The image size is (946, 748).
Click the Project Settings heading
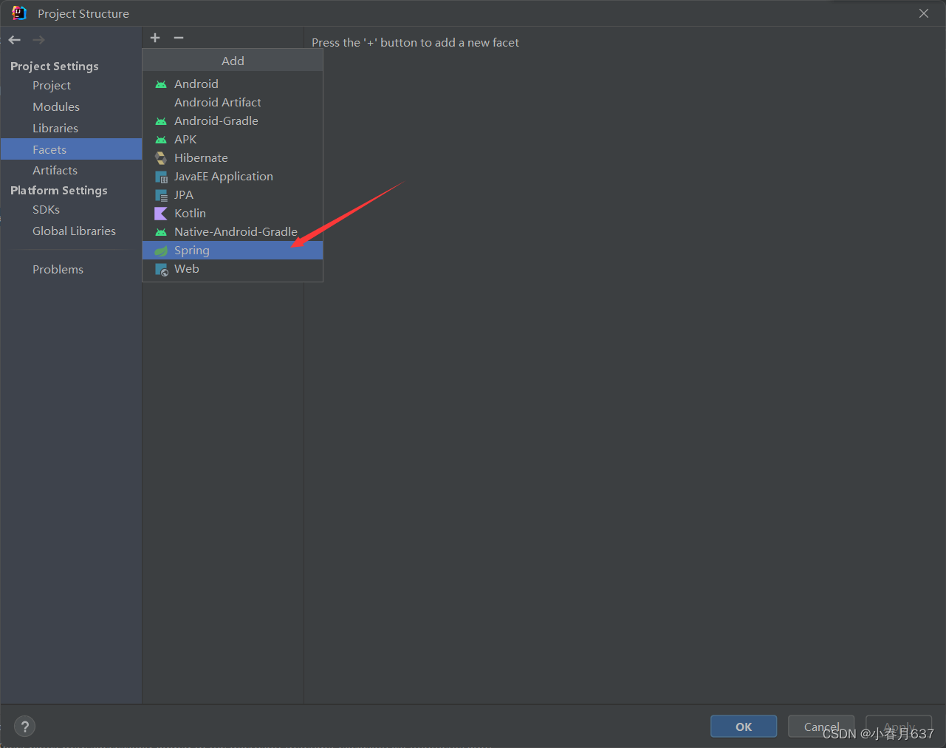[55, 67]
